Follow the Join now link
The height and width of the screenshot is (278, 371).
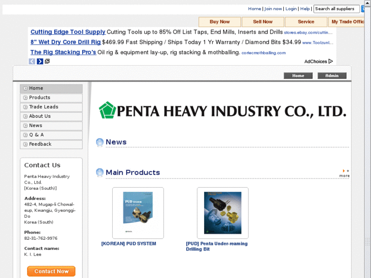[273, 9]
